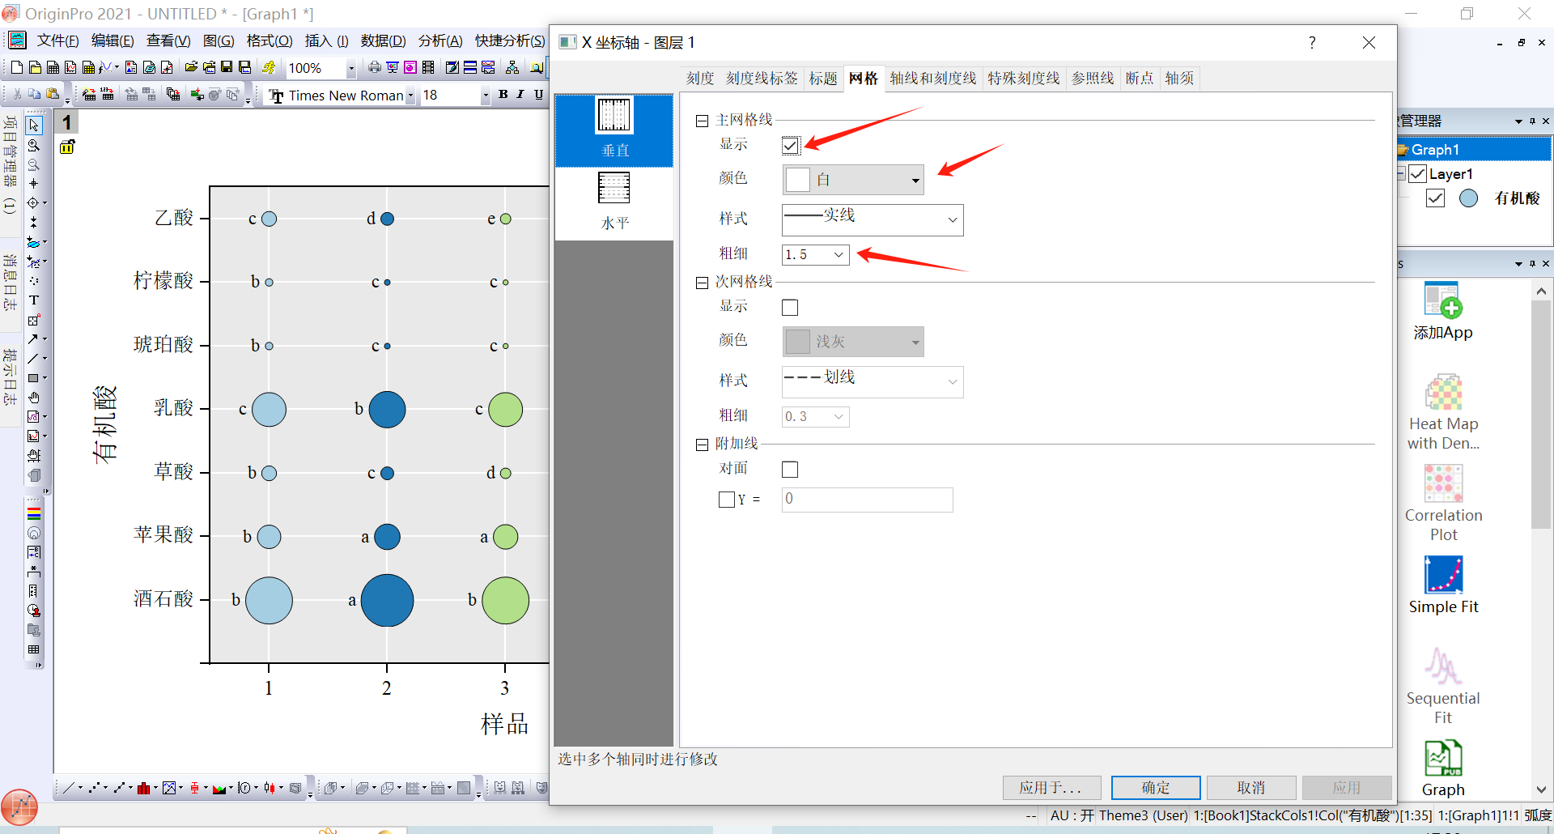Click the dialog help question mark
The image size is (1554, 834).
click(x=1312, y=42)
